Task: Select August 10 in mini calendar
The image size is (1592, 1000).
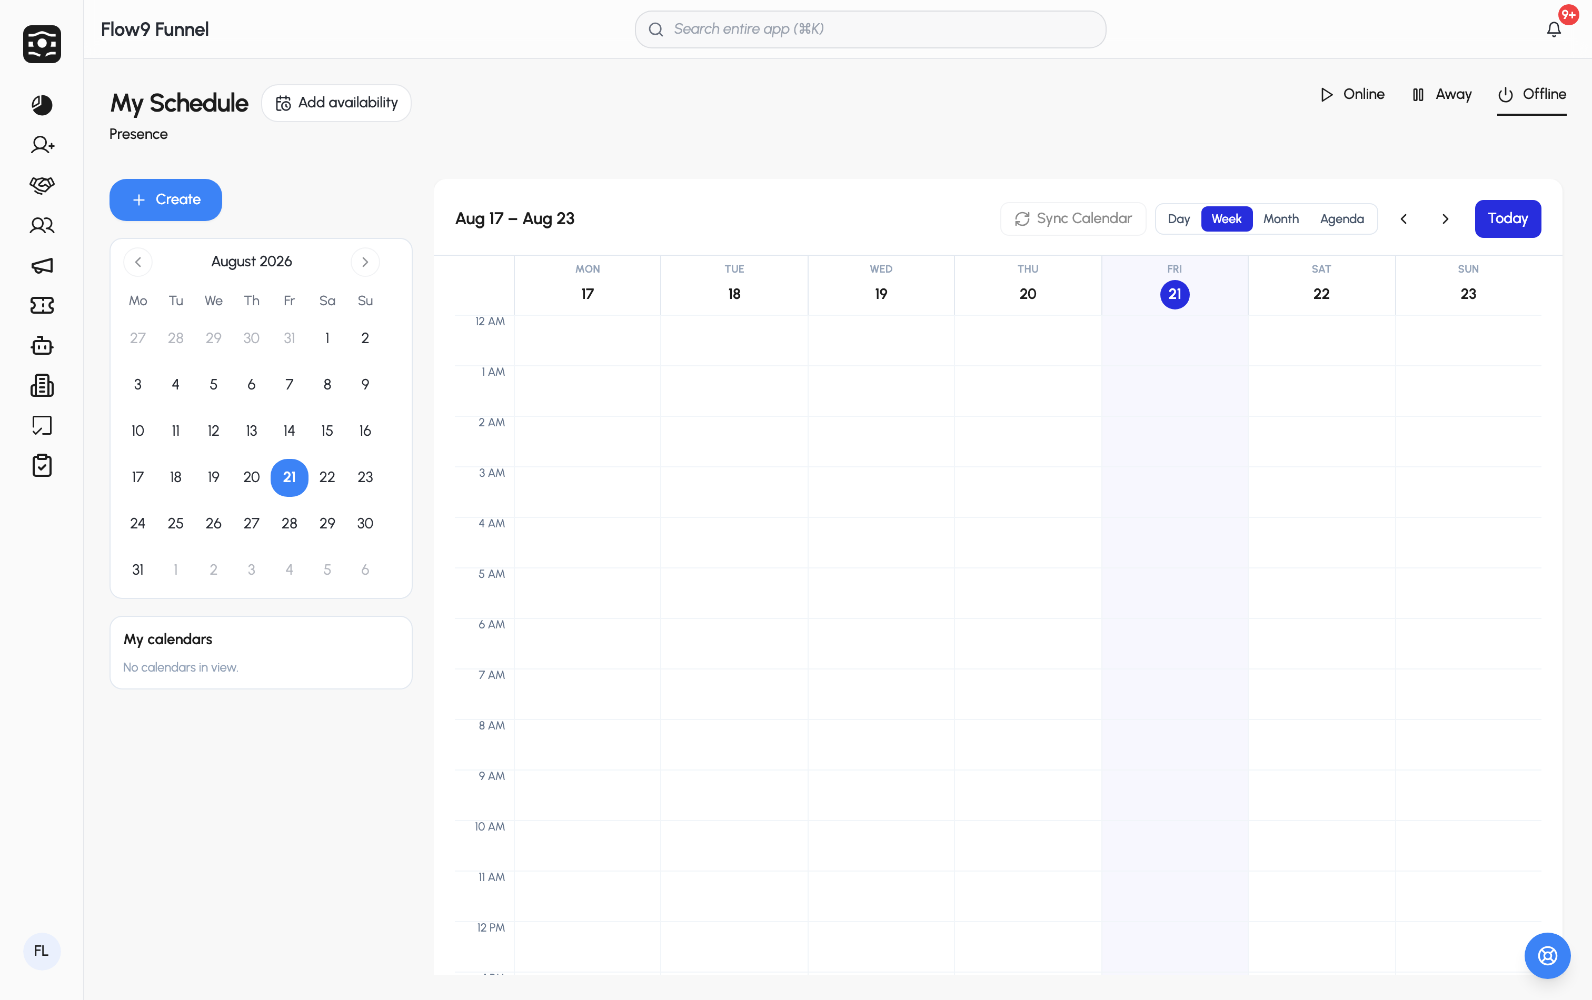Action: [137, 431]
